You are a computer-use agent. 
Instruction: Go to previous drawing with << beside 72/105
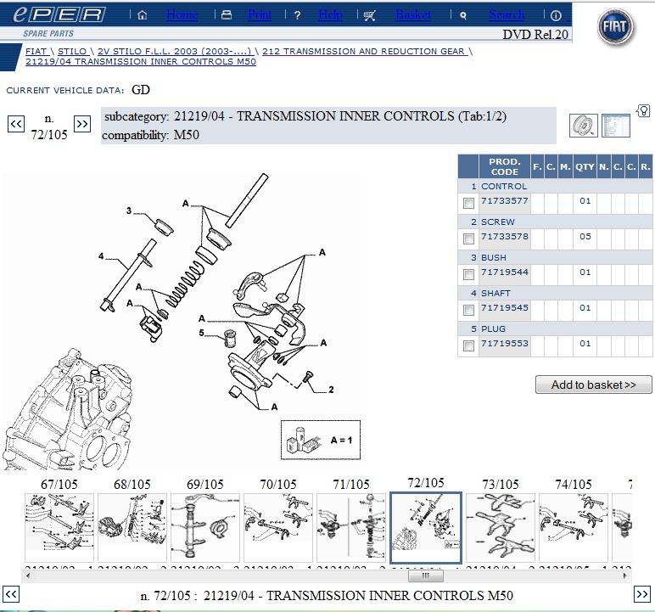(16, 124)
